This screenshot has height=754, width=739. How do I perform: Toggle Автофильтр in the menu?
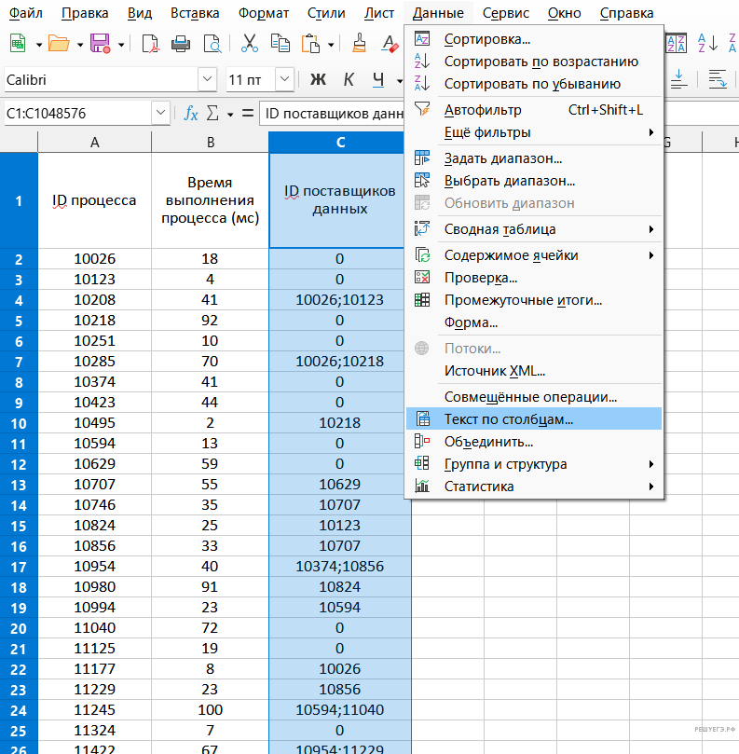(x=534, y=110)
